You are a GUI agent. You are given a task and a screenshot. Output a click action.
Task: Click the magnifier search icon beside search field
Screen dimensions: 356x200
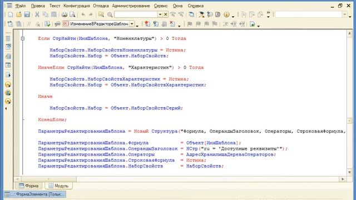click(110, 15)
